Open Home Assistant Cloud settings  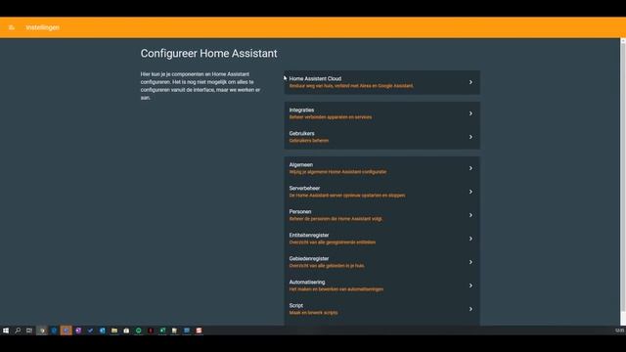pos(382,82)
